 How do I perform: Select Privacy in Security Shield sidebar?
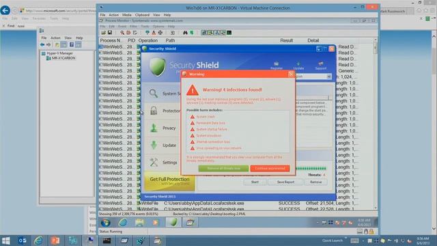(x=163, y=128)
